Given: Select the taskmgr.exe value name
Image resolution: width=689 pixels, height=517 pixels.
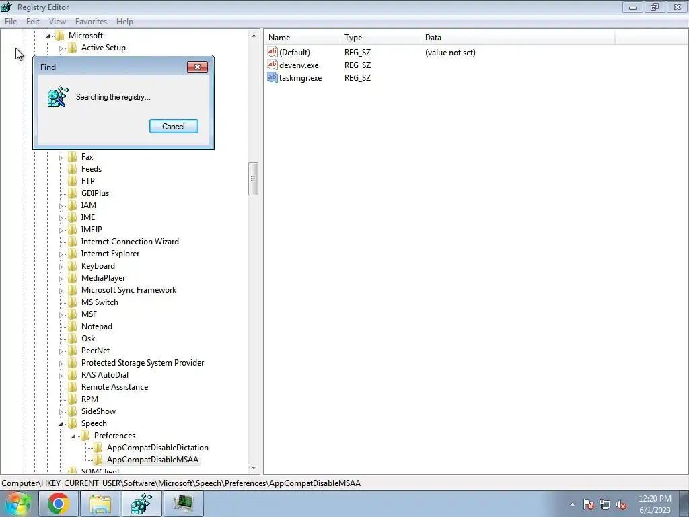Looking at the screenshot, I should coord(301,78).
